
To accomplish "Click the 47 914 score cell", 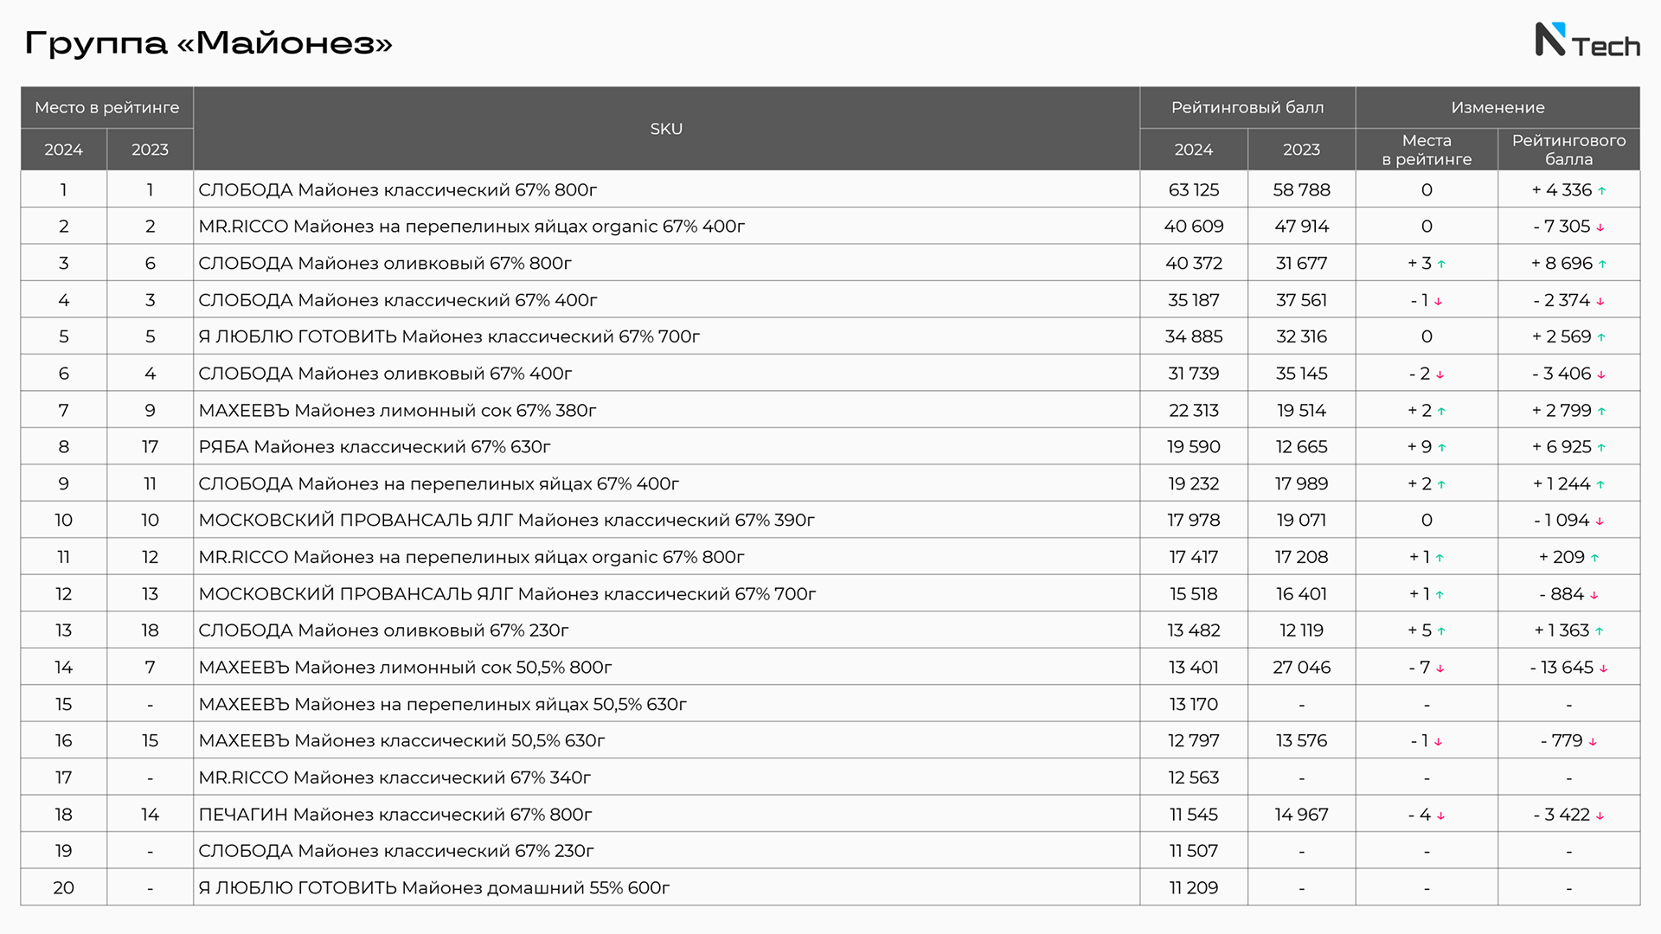I will (1301, 226).
